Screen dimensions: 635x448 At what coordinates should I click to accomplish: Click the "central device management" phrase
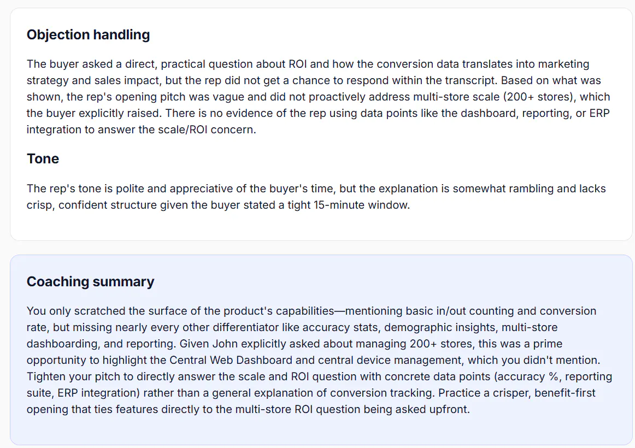point(378,360)
